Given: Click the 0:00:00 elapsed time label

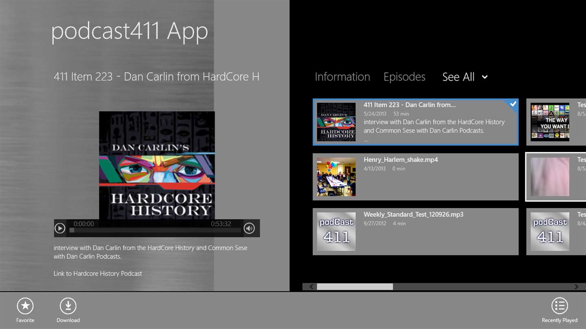Looking at the screenshot, I should pos(84,224).
